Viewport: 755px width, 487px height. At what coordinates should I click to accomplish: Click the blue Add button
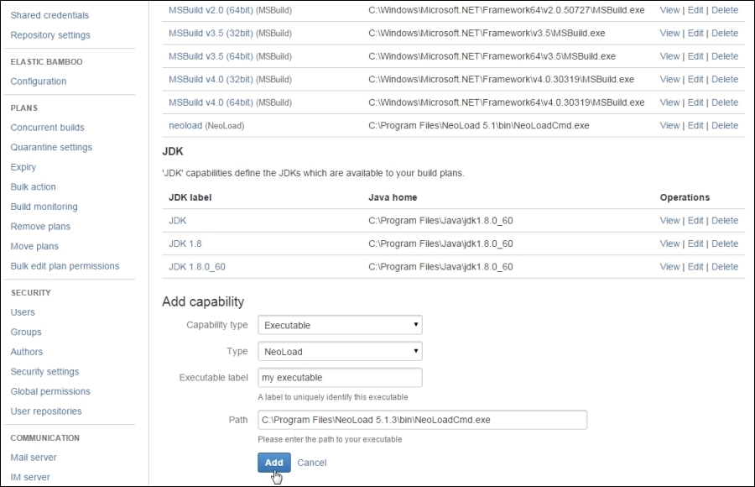(274, 463)
